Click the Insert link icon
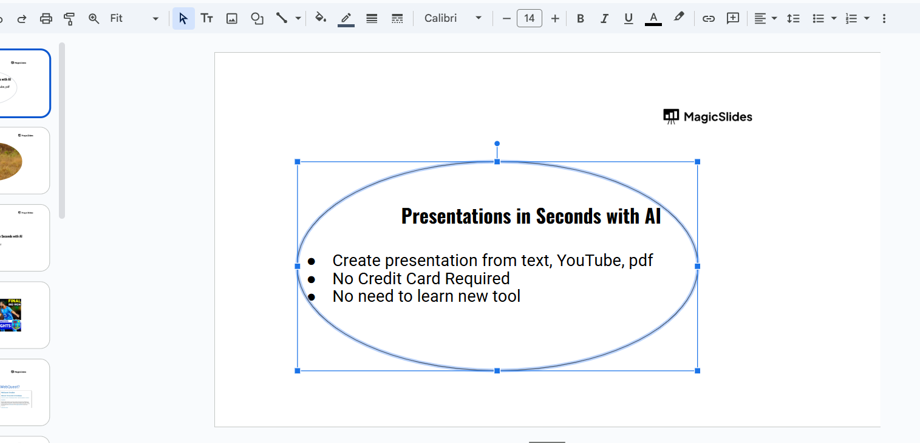Image resolution: width=920 pixels, height=443 pixels. click(x=708, y=19)
